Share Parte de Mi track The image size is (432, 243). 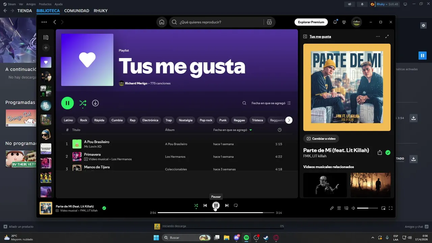pyautogui.click(x=380, y=153)
